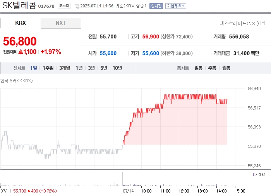Switch to the NXT tab
Screen dimensions: 271x196
coord(61,23)
